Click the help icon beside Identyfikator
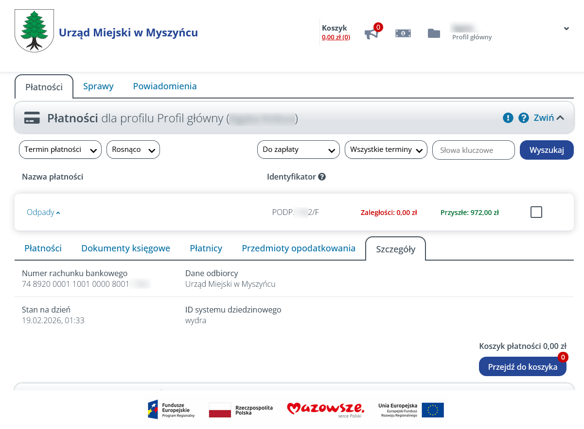The width and height of the screenshot is (584, 429). [x=322, y=177]
